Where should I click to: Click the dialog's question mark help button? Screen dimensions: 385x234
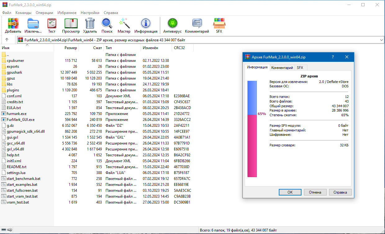tap(333, 57)
